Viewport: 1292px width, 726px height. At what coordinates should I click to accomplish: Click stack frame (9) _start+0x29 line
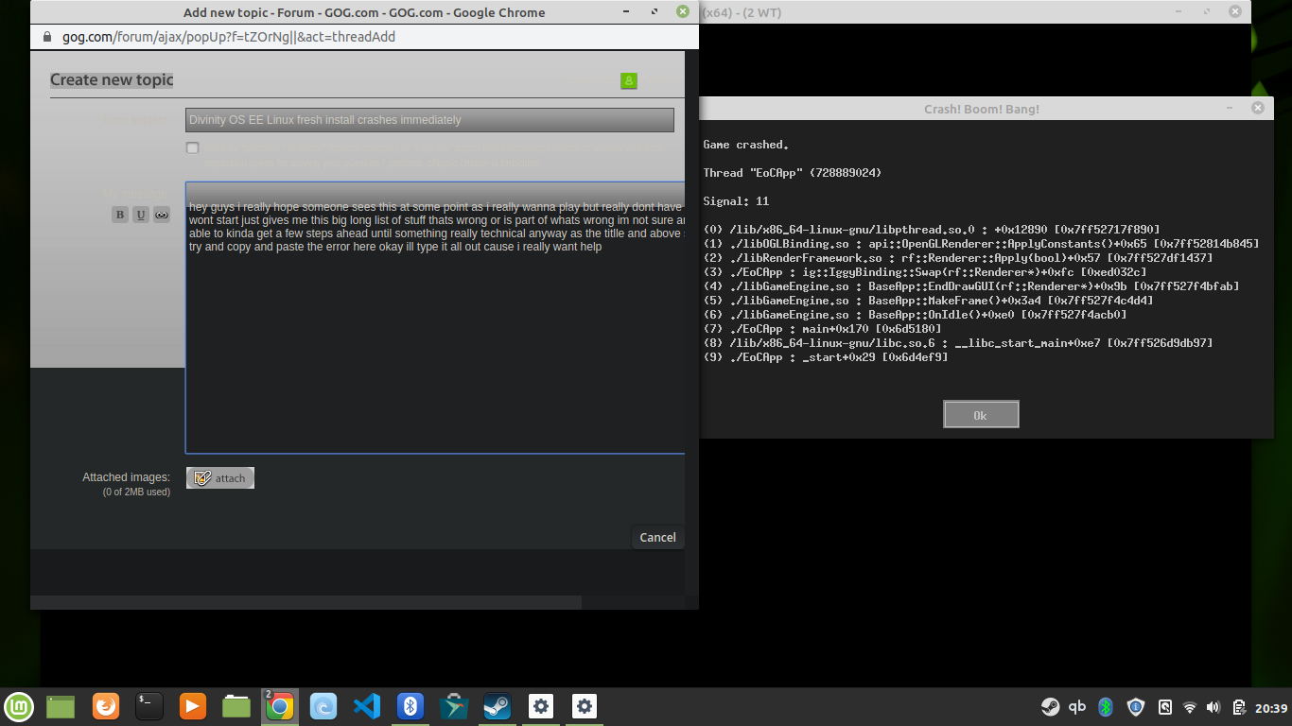coord(826,357)
